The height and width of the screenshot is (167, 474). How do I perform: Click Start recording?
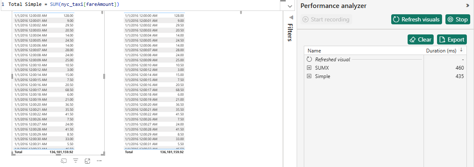point(327,19)
